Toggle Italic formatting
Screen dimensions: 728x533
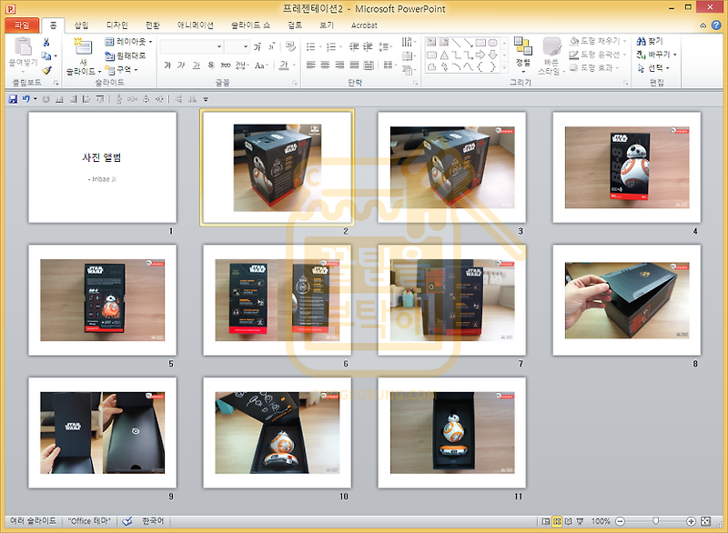(181, 65)
